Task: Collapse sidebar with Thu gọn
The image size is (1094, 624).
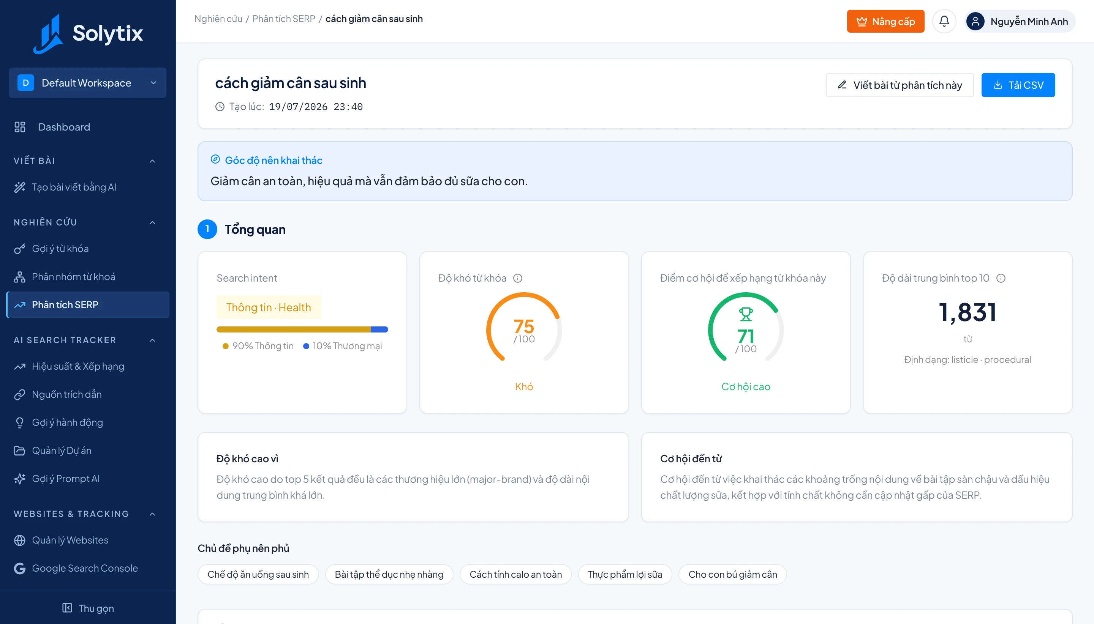Action: (x=88, y=608)
